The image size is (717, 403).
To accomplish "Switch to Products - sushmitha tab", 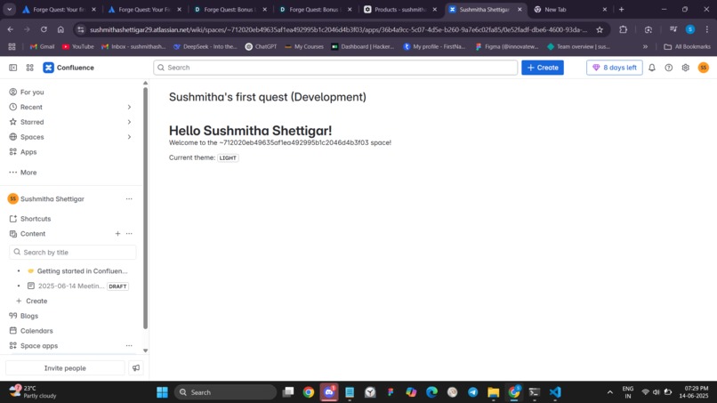I will coord(400,9).
